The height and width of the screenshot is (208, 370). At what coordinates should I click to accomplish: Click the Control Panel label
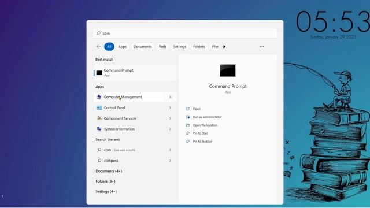[x=114, y=108]
